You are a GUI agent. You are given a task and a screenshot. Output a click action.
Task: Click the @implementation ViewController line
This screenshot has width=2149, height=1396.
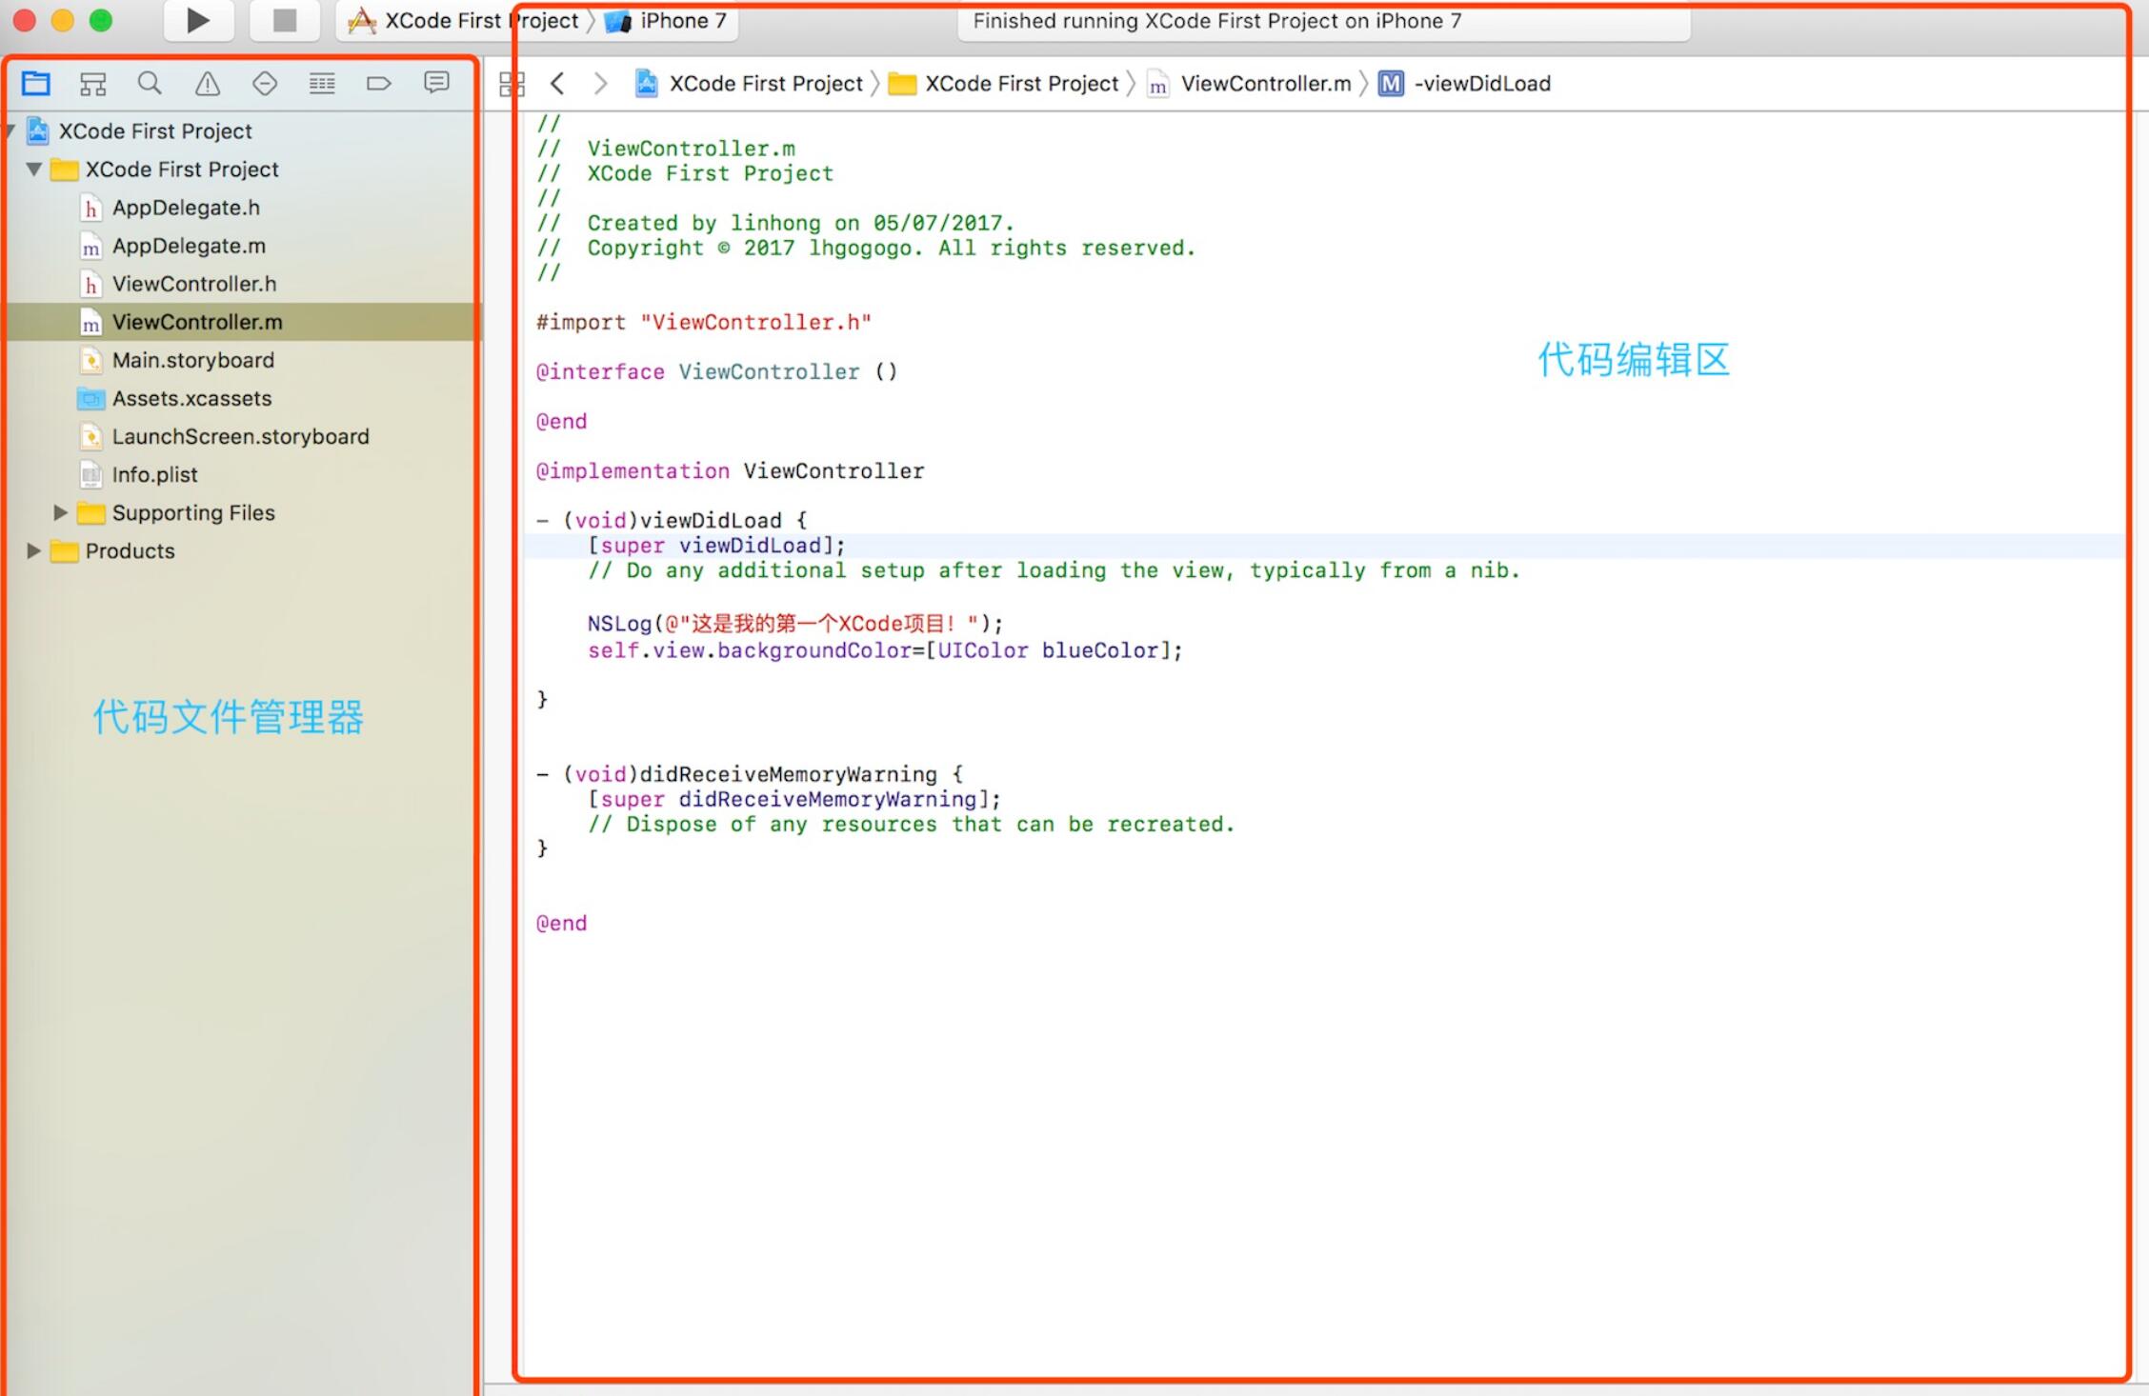pyautogui.click(x=730, y=470)
